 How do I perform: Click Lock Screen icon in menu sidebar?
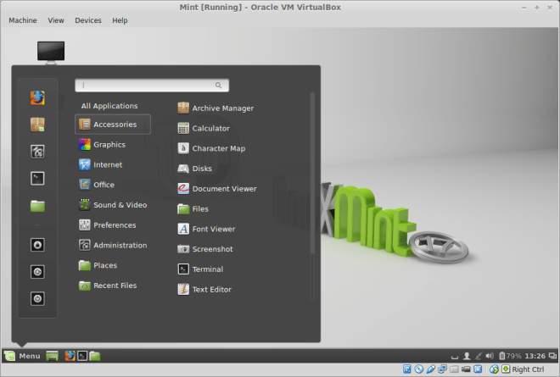coord(37,245)
